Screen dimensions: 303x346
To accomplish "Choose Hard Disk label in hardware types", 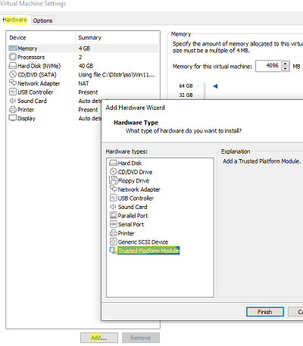I will (x=130, y=163).
